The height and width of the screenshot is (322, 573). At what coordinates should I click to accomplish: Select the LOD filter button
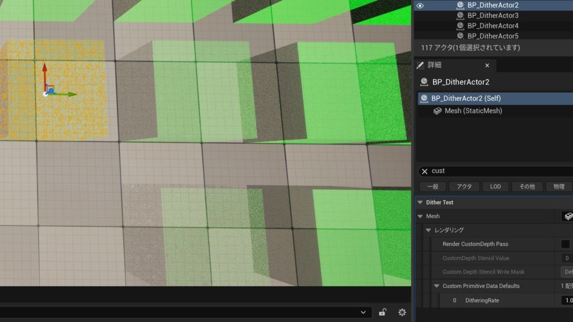pos(495,186)
